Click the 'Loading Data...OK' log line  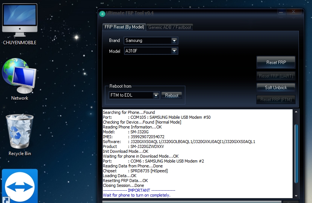[120, 176]
